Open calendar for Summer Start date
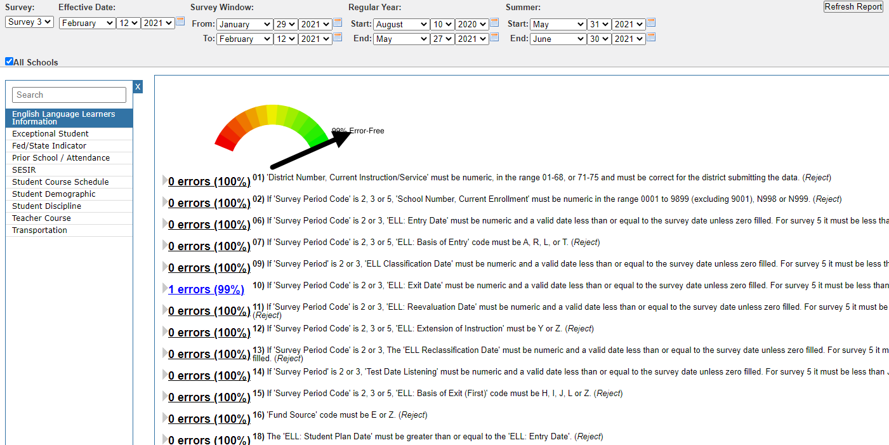 click(x=651, y=23)
